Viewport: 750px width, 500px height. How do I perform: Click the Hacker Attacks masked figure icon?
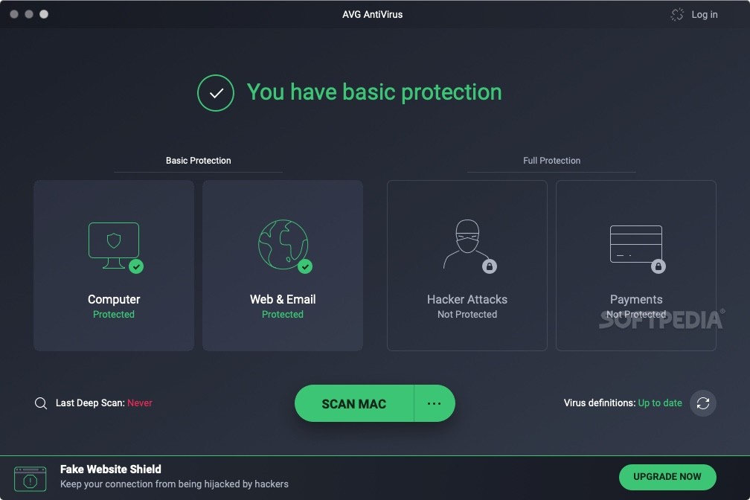point(467,243)
